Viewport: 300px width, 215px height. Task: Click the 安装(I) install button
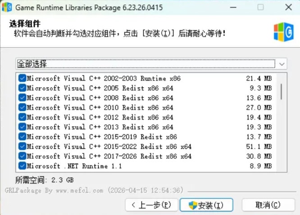(x=206, y=205)
